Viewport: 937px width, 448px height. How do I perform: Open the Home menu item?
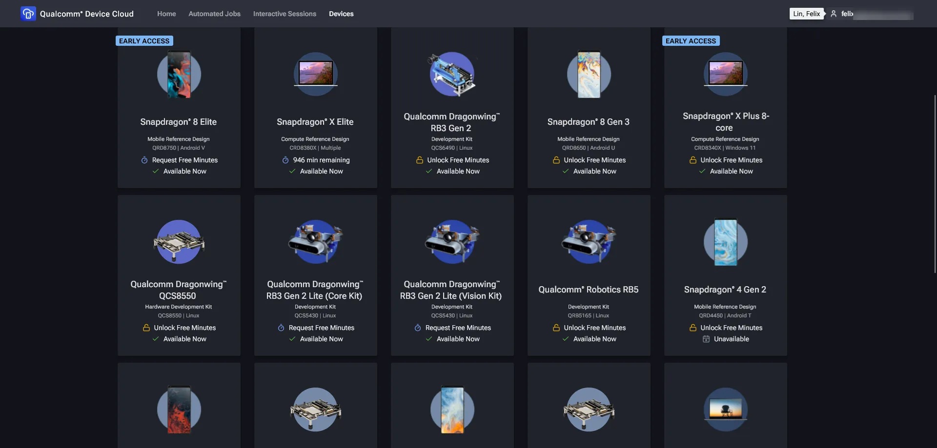pos(166,14)
